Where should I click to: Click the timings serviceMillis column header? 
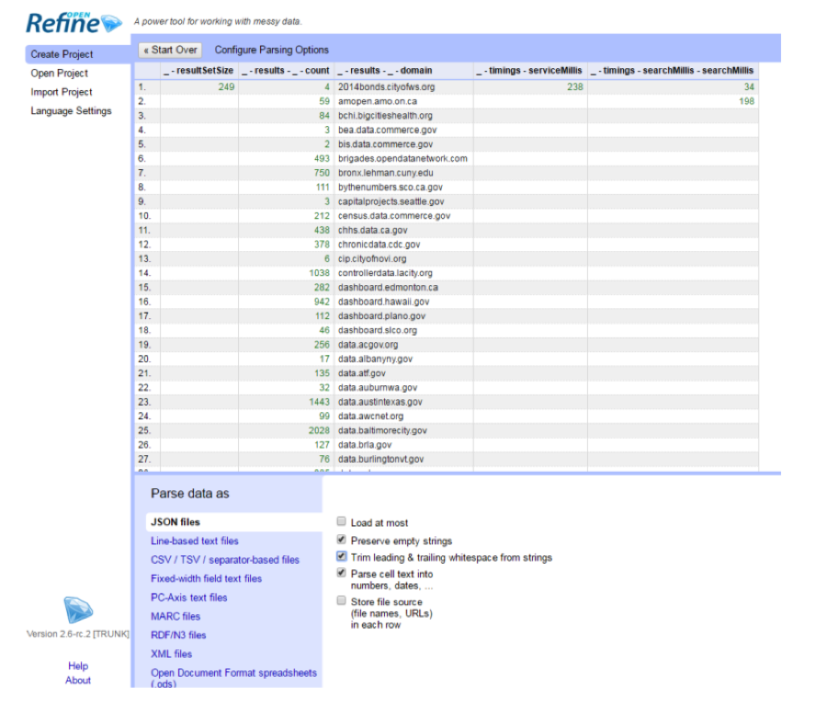(x=530, y=71)
